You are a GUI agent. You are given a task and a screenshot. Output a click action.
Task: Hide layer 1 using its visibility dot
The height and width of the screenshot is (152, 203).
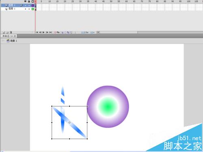(x=26, y=9)
